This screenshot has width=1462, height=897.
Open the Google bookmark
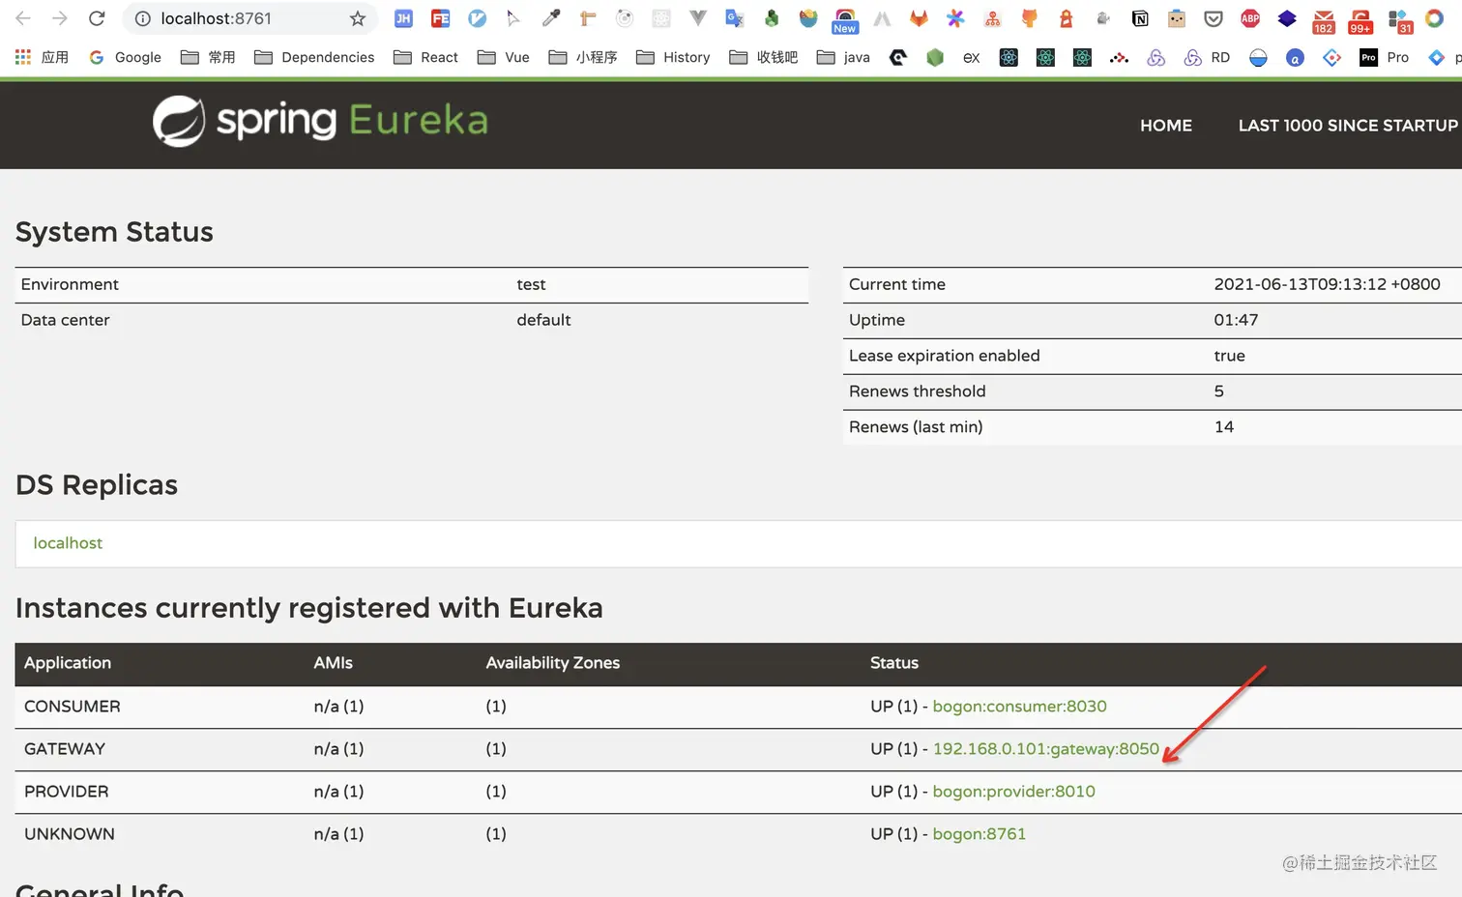(125, 57)
